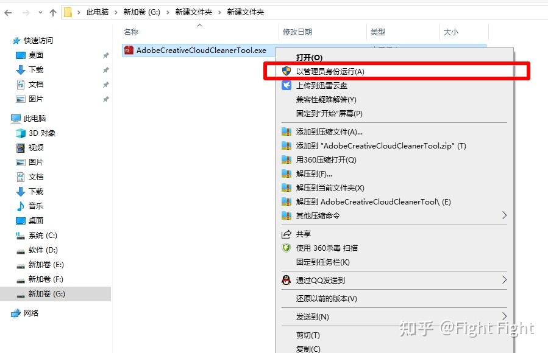The image size is (548, 353).
Task: Expand the 其他压缩命令 submenu arrow
Action: point(504,216)
